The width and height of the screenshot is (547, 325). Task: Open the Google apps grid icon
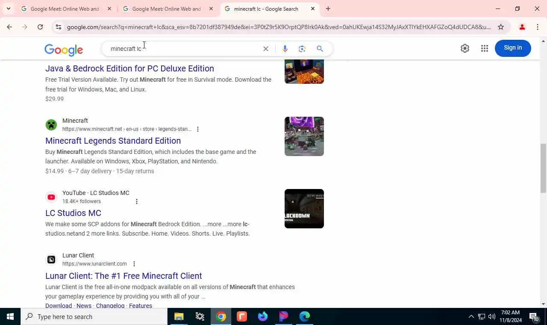[484, 48]
